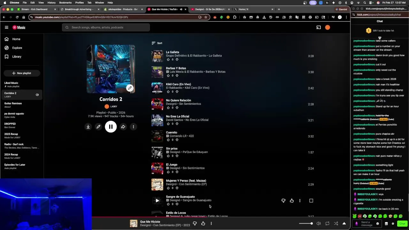409x230 pixels.
Task: Adjust the player volume slider
Action: click(x=306, y=224)
